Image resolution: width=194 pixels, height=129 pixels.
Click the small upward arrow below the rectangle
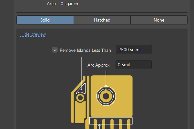coord(99,126)
